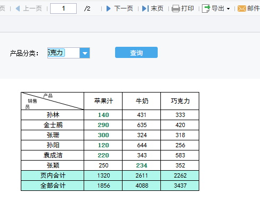Click the printer icon

click(176, 9)
